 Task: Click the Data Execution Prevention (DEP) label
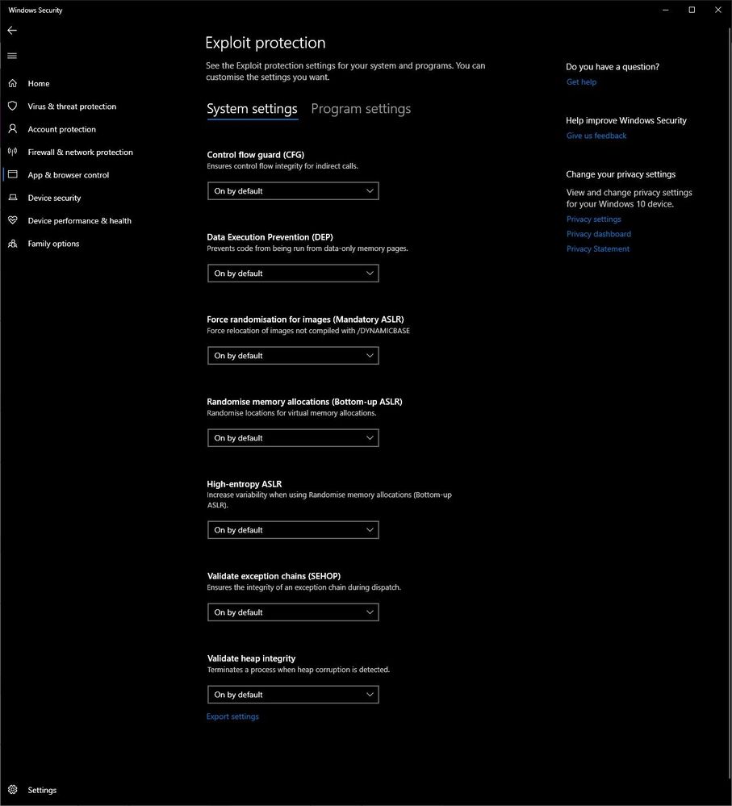[x=270, y=237]
